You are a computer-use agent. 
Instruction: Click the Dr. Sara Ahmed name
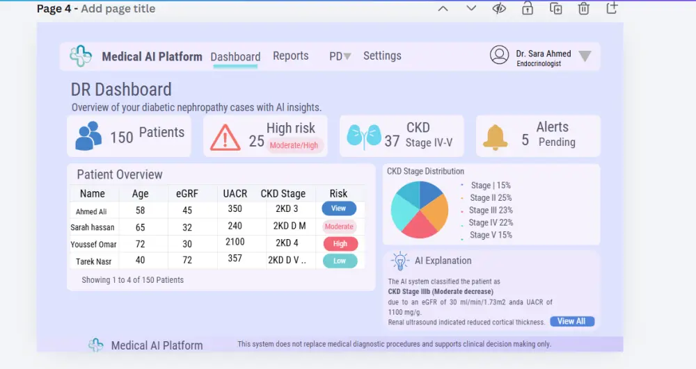click(x=544, y=54)
